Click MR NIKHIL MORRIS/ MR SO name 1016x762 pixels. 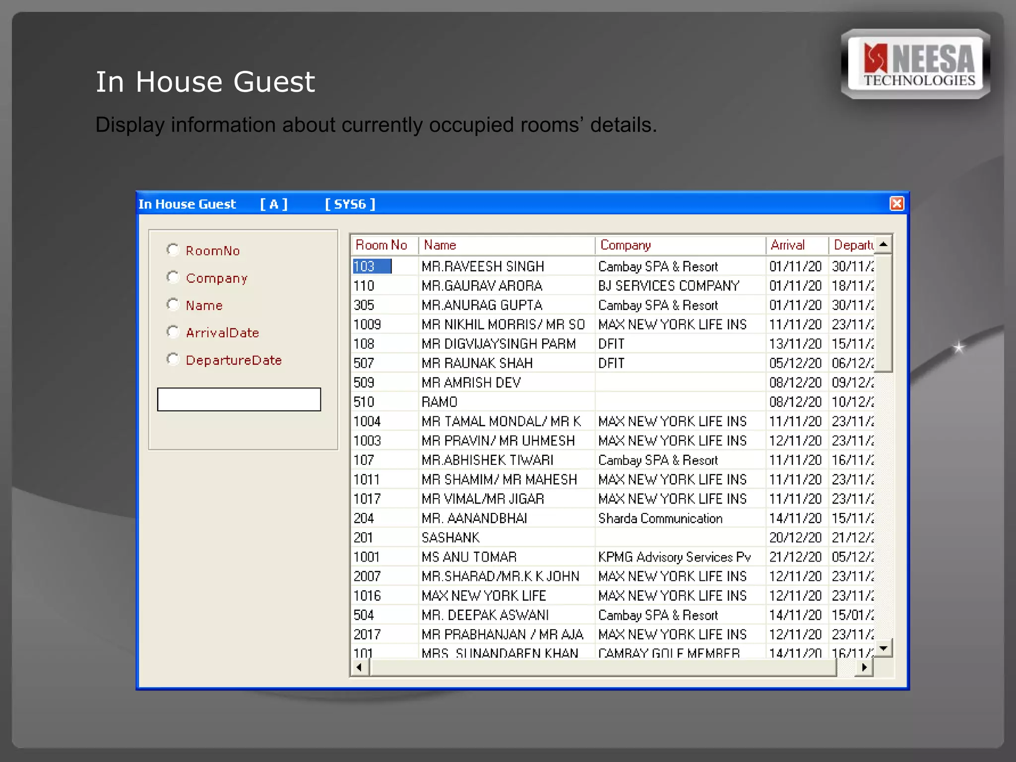tap(503, 324)
